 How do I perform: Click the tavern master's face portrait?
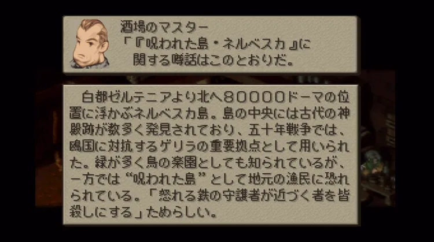click(90, 44)
